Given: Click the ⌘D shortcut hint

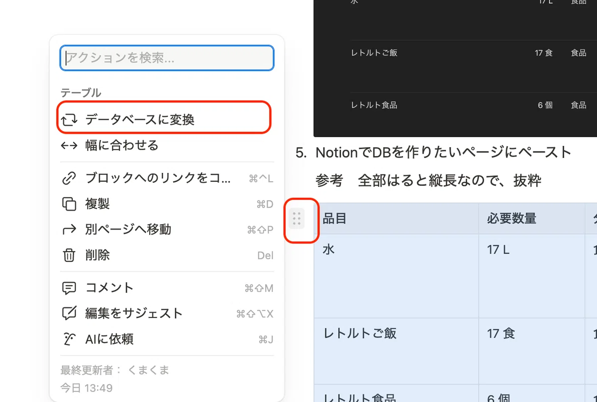Looking at the screenshot, I should tap(265, 204).
